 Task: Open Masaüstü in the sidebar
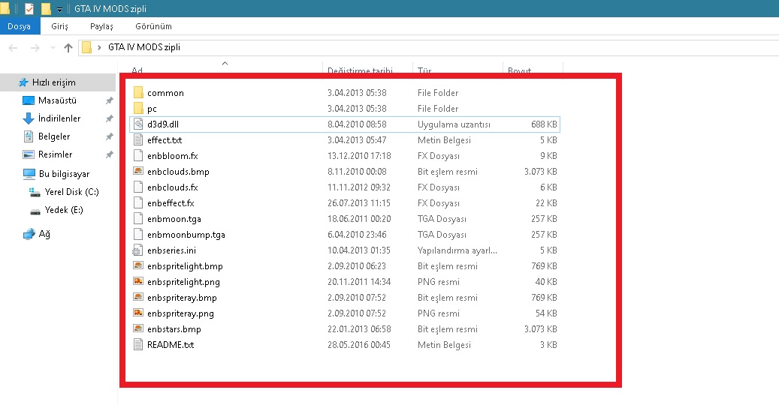pyautogui.click(x=57, y=100)
